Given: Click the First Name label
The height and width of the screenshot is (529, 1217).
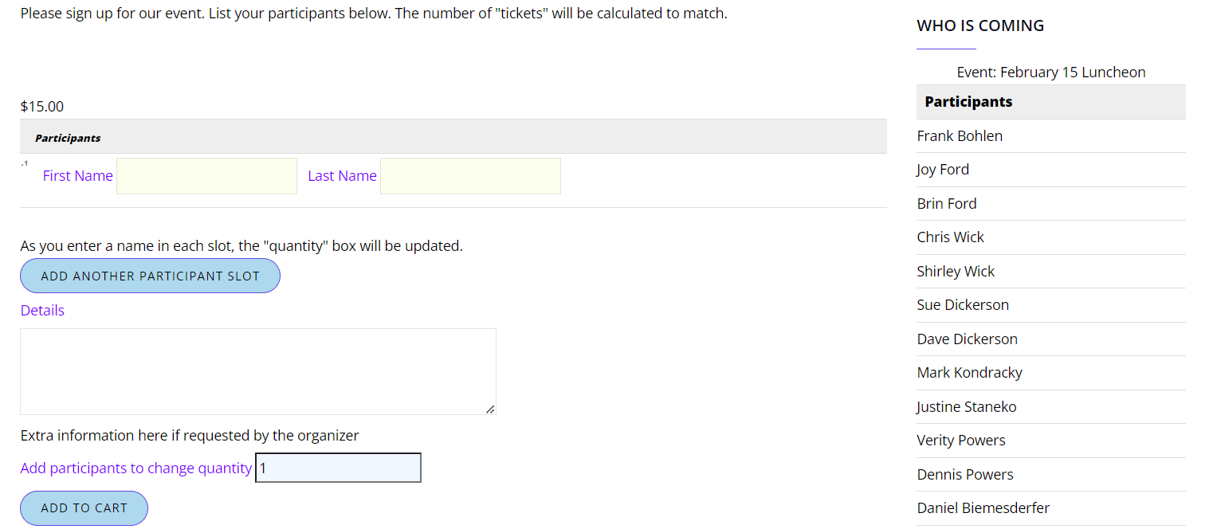Looking at the screenshot, I should [78, 176].
